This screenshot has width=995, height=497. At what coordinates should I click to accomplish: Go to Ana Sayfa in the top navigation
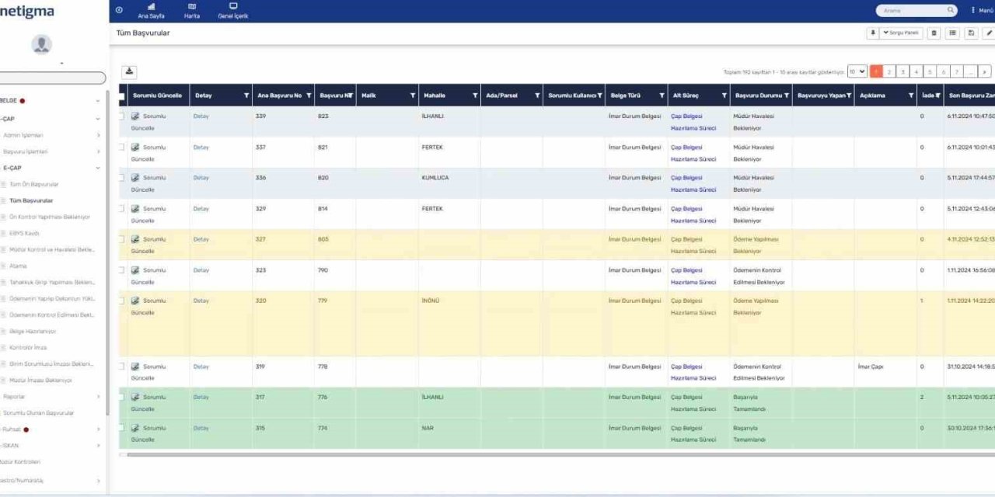click(151, 11)
